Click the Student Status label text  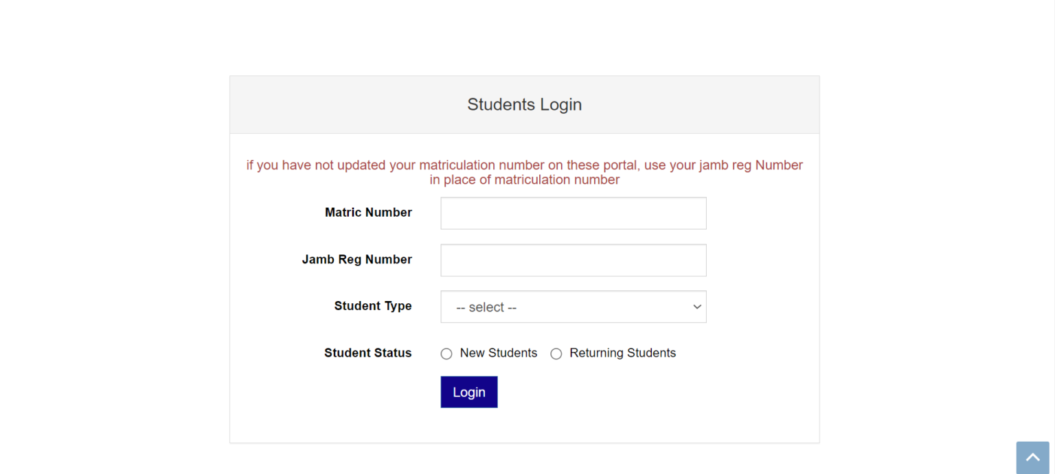[x=367, y=353]
